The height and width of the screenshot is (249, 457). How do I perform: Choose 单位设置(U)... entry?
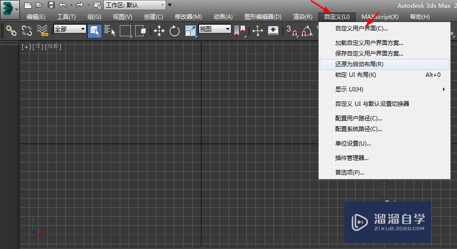click(385, 144)
